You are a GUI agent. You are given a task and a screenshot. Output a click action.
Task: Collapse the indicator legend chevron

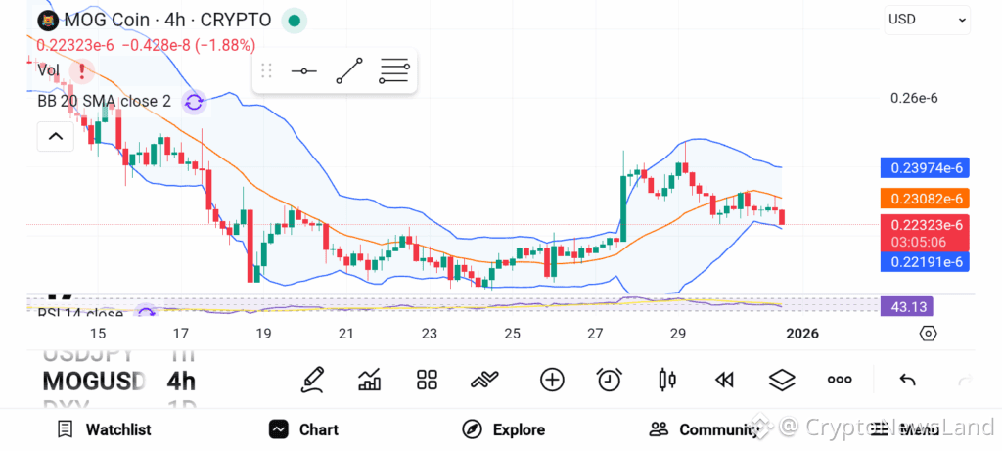coord(56,136)
